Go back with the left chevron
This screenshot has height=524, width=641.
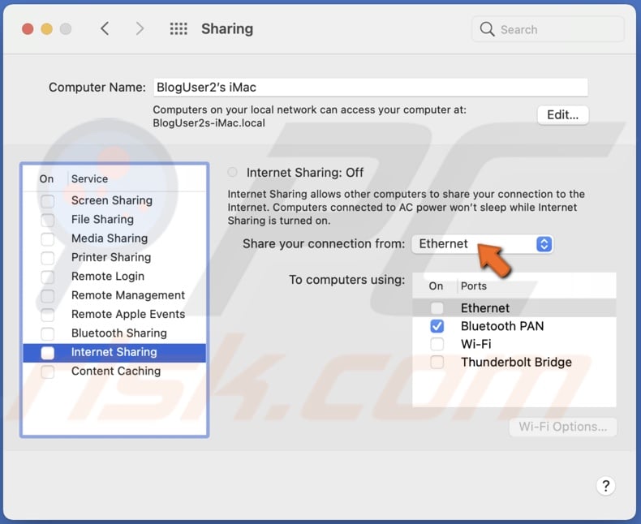coord(105,28)
